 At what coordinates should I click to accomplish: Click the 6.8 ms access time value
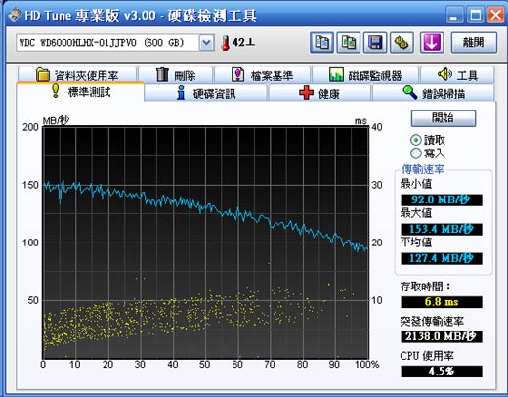pos(442,302)
